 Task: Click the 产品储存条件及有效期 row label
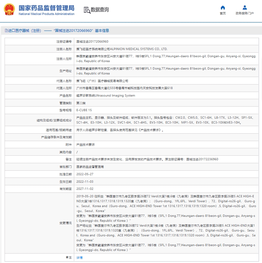tap(56, 138)
